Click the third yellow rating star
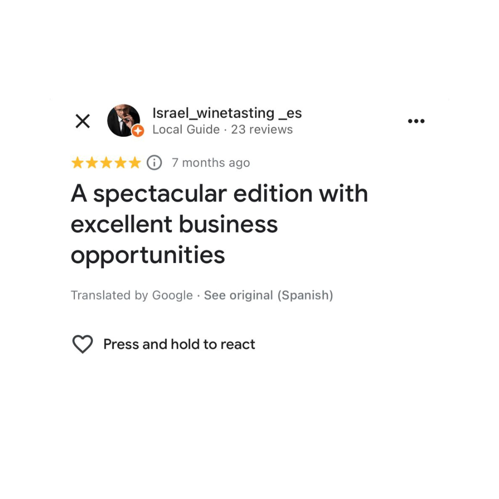Viewport: 499px width, 499px height. [106, 163]
